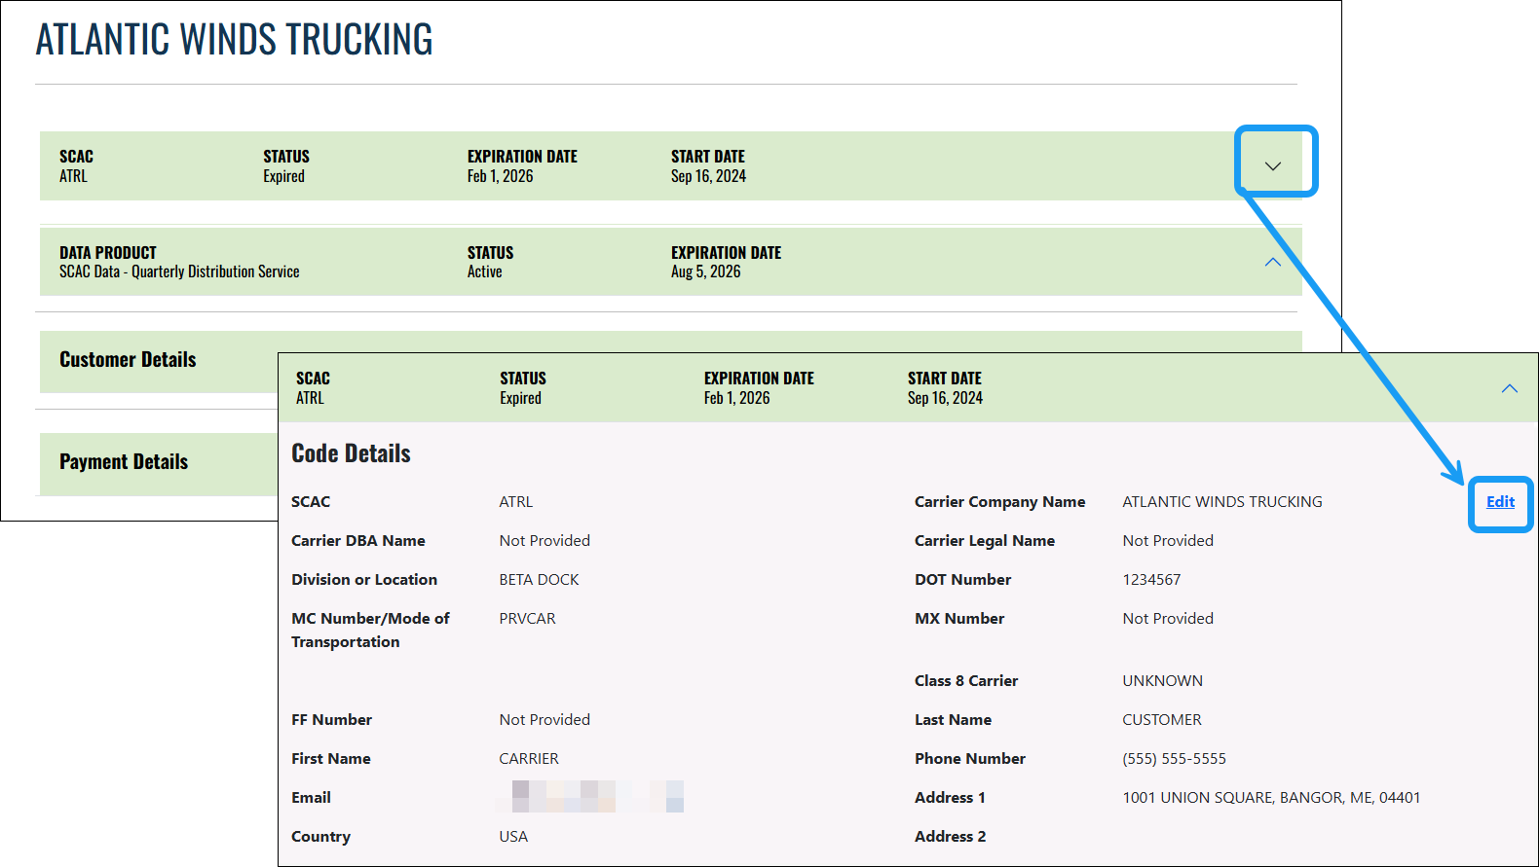Open the Customer Details section
1539x867 pixels.
tap(128, 360)
